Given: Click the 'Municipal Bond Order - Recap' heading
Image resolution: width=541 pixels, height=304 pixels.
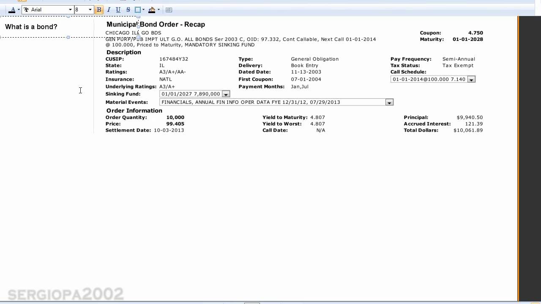Looking at the screenshot, I should tap(156, 24).
